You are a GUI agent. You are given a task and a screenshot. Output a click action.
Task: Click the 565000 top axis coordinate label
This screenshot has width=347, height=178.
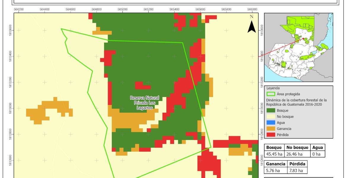(122, 9)
